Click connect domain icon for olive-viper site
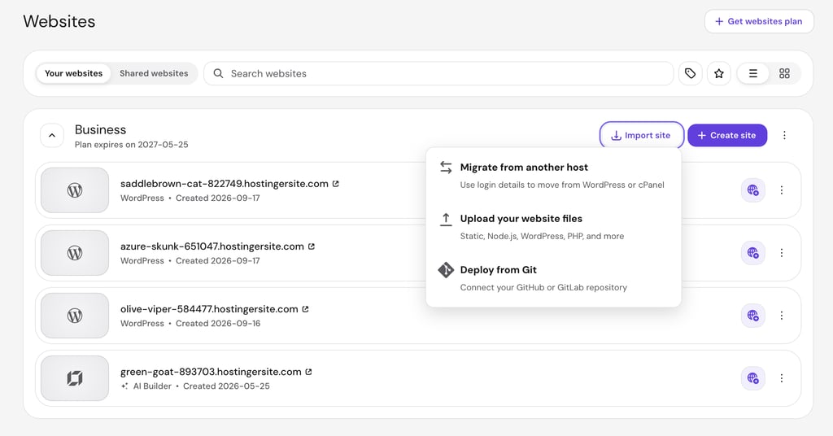The height and width of the screenshot is (436, 833). pyautogui.click(x=752, y=316)
